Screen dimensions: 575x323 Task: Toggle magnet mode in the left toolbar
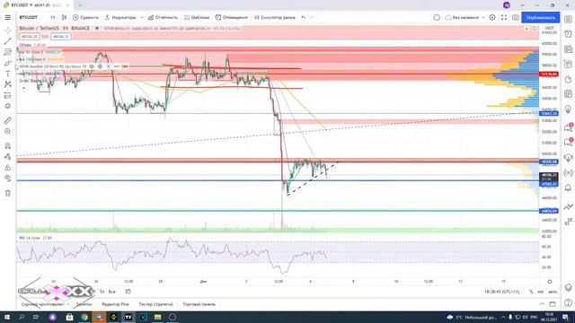(8, 145)
